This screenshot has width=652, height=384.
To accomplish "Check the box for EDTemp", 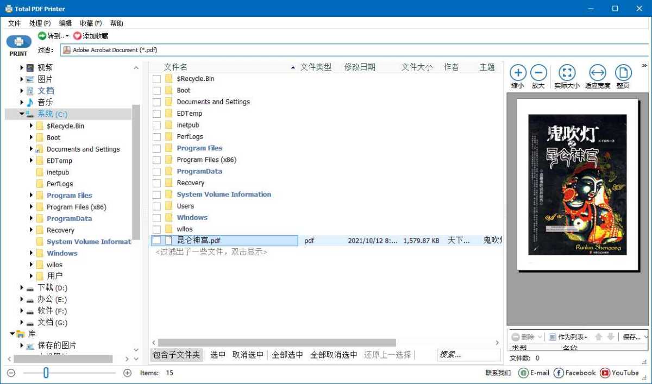I will point(156,114).
